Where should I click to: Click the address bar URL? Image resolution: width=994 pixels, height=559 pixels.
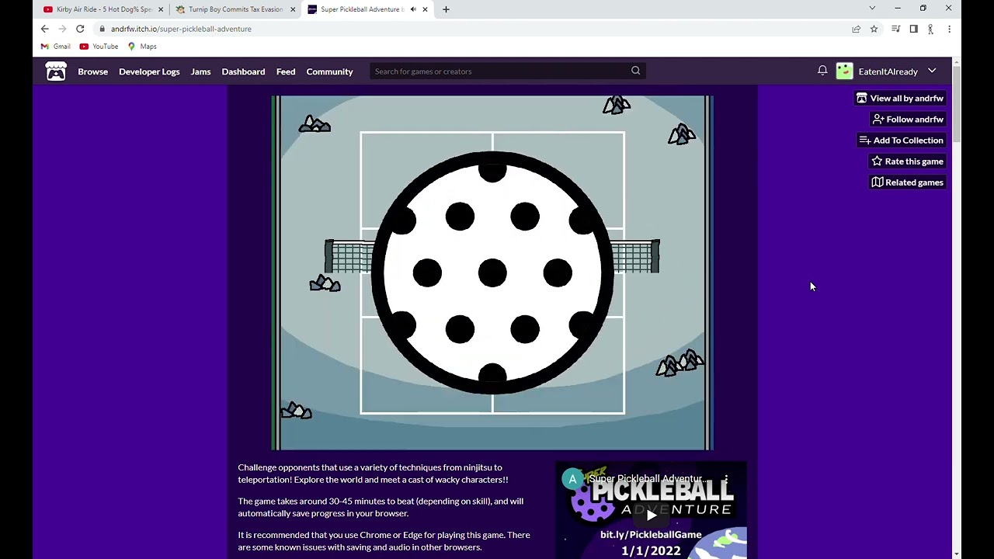pyautogui.click(x=181, y=29)
